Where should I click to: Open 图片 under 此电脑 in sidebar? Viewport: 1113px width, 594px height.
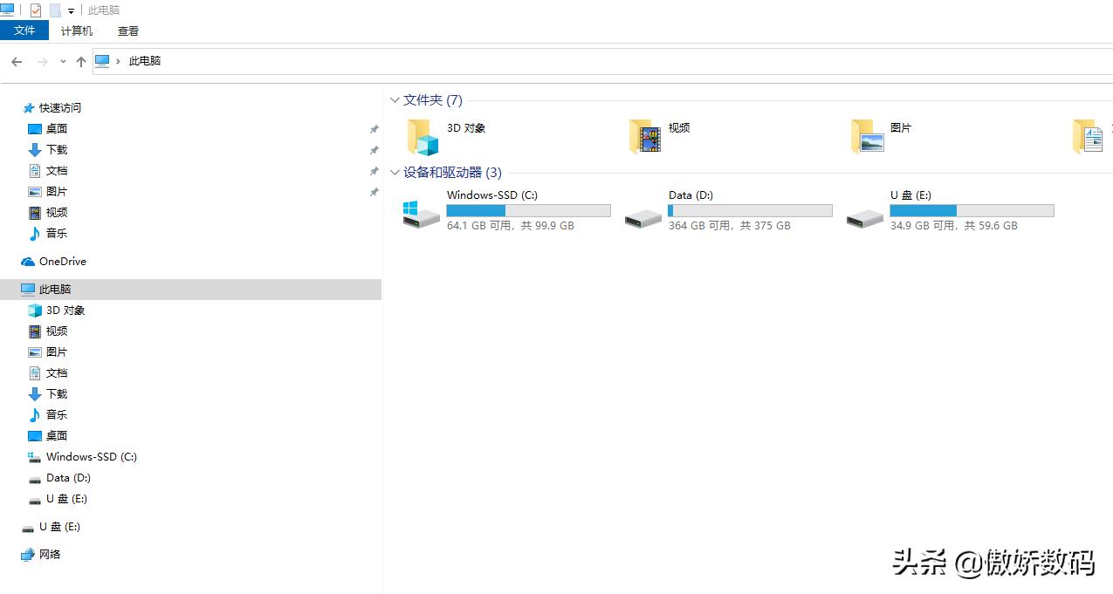[57, 352]
